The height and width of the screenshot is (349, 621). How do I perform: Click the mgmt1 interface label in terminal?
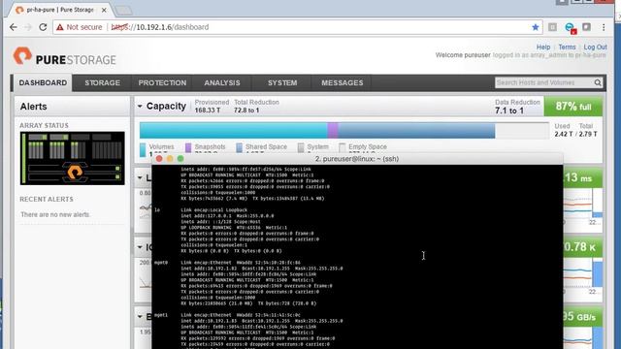(161, 315)
